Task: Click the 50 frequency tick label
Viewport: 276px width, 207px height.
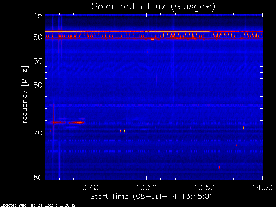Action: (38, 38)
